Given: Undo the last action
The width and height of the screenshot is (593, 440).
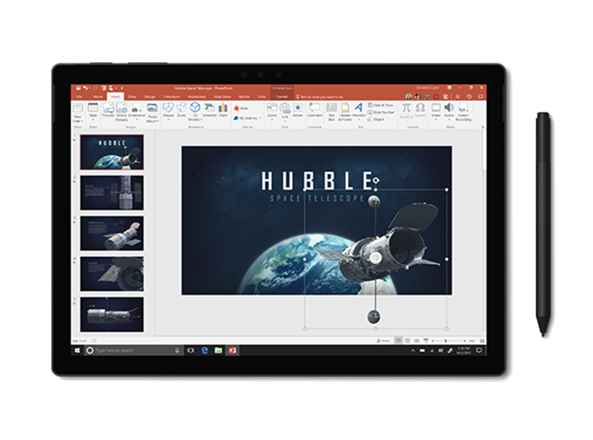Looking at the screenshot, I should (x=86, y=88).
